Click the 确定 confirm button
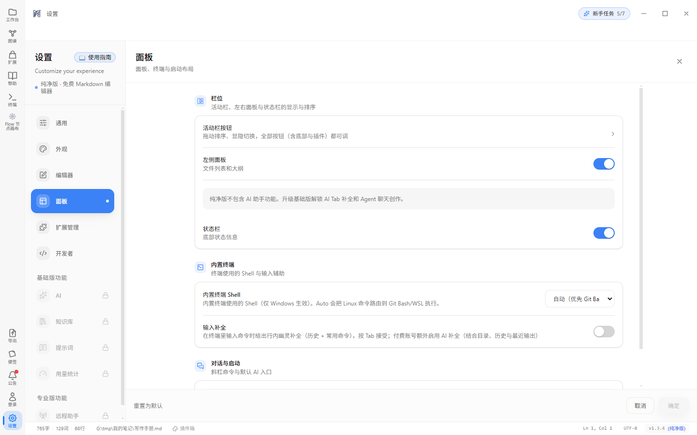The image size is (697, 435). (x=674, y=406)
